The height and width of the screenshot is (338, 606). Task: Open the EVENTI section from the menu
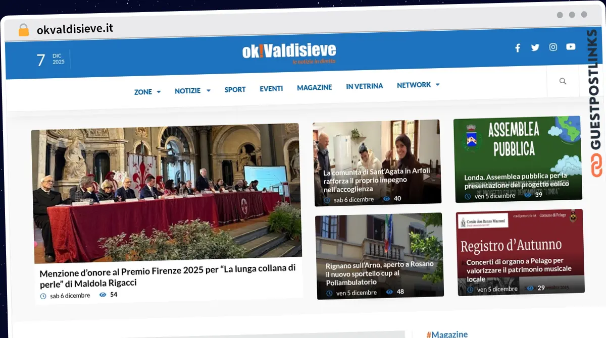point(271,88)
